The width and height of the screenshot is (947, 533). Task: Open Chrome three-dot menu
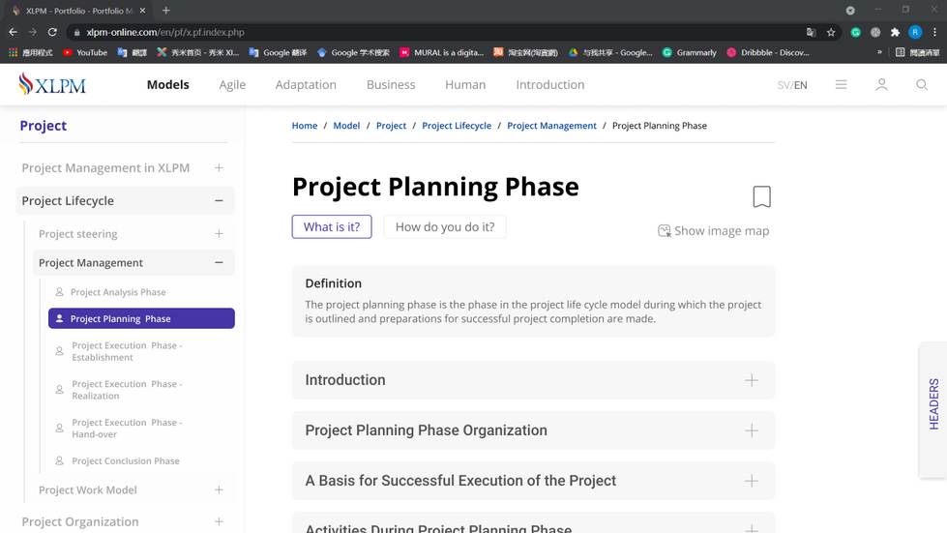coord(935,32)
